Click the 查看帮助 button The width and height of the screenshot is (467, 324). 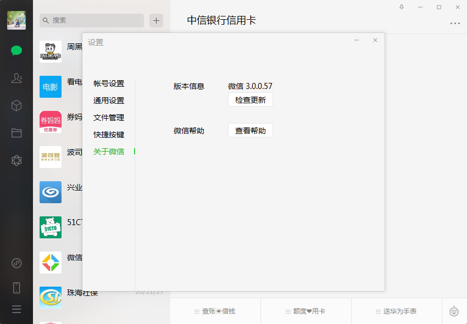(250, 131)
